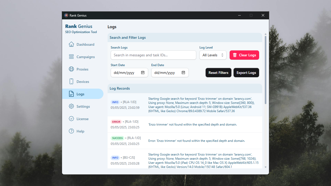Open Start Date calendar picker icon
Image resolution: width=331 pixels, height=186 pixels.
143,73
